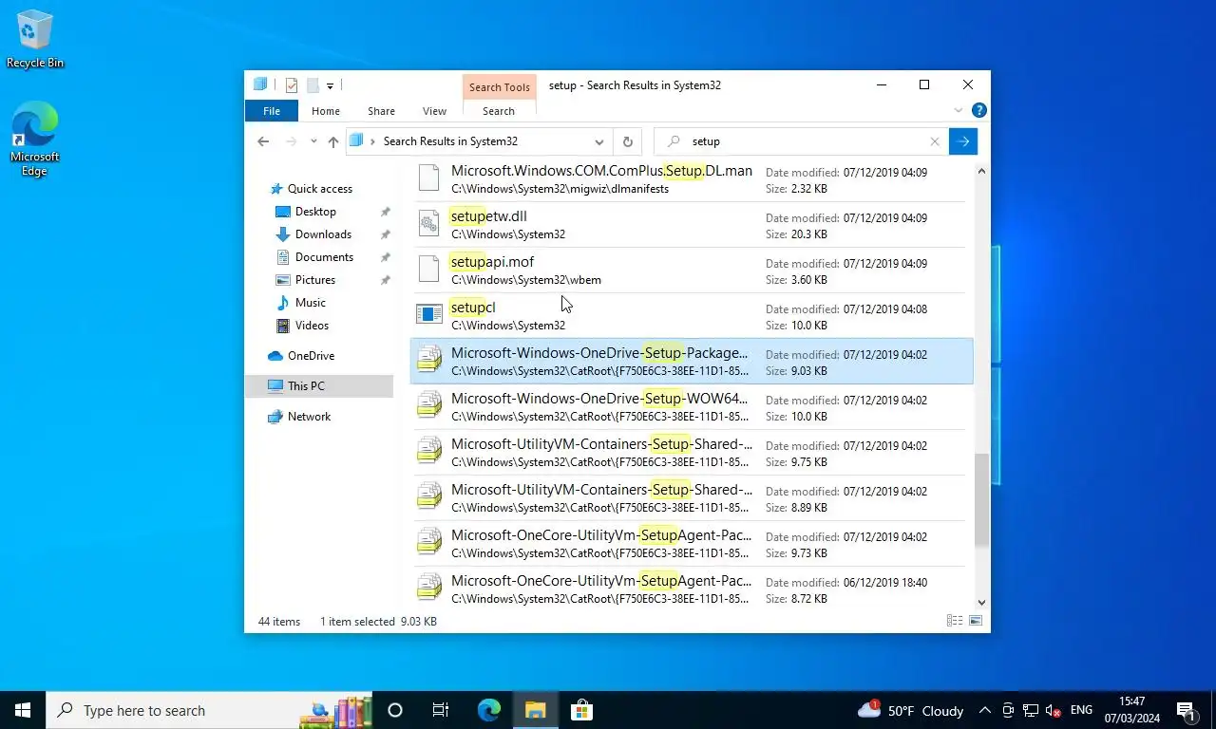Open Desktop in the navigation pane

click(315, 212)
